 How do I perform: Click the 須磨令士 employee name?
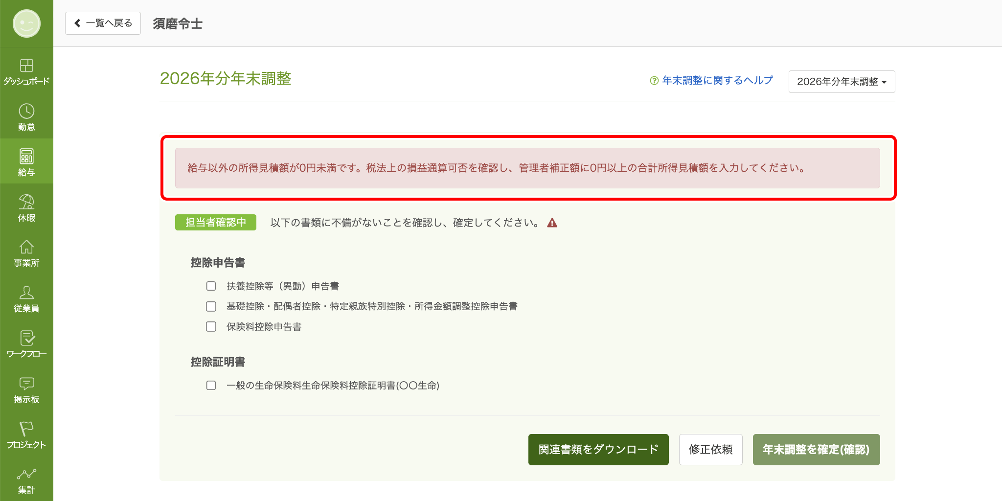pos(178,23)
